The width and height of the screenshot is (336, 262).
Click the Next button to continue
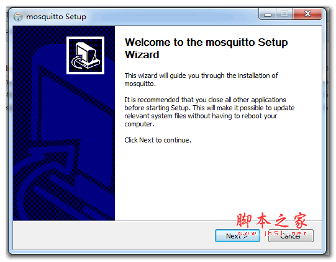tap(237, 236)
